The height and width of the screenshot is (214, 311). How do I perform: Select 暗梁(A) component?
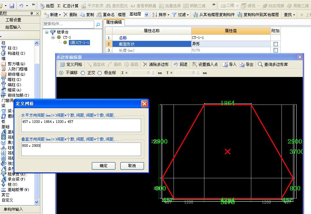pos(11,90)
